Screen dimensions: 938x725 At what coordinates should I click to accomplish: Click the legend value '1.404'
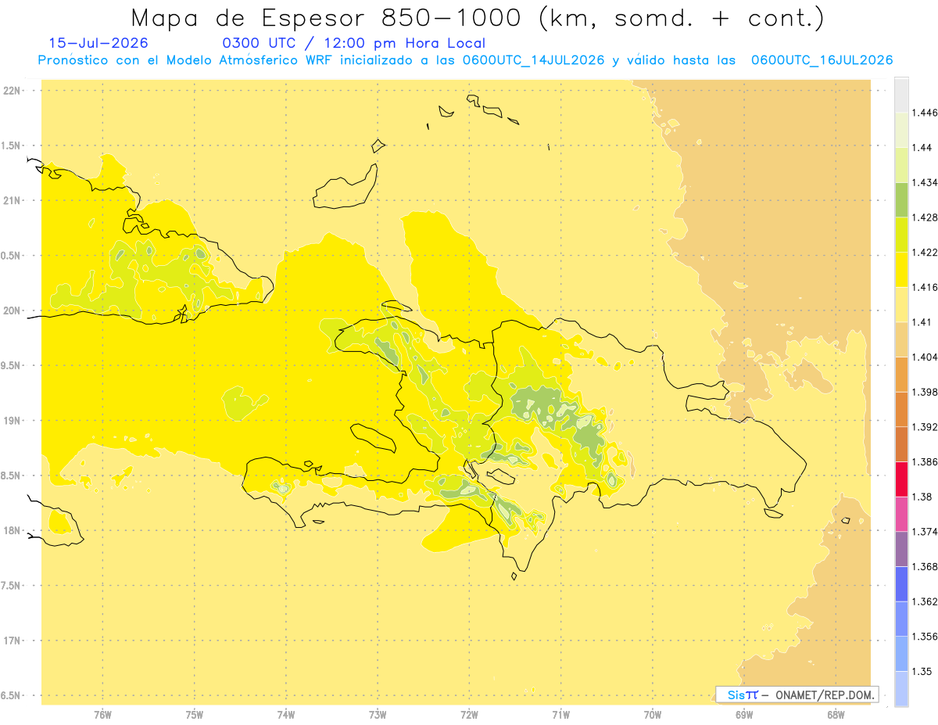pyautogui.click(x=924, y=357)
